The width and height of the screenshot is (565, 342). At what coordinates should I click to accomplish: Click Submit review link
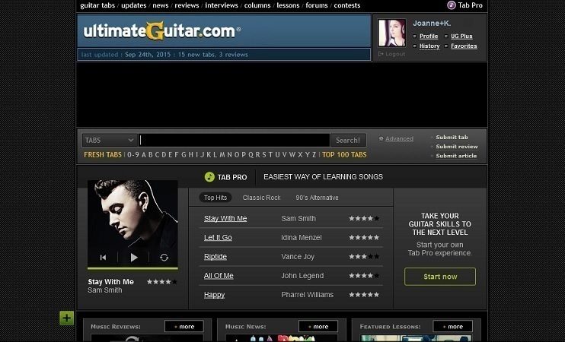pyautogui.click(x=457, y=147)
